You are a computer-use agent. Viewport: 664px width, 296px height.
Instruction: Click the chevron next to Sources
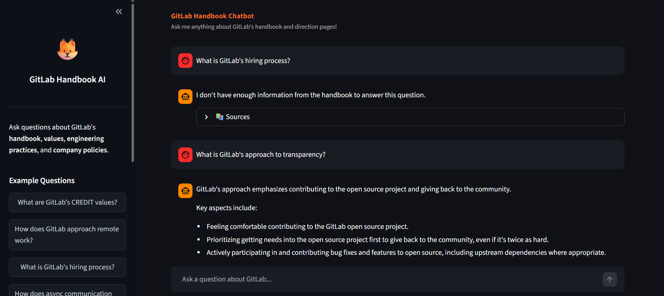(206, 117)
